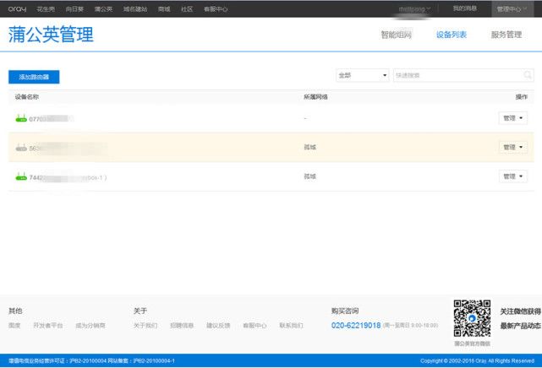Click the third device's green router icon
The height and width of the screenshot is (368, 542).
(x=21, y=177)
